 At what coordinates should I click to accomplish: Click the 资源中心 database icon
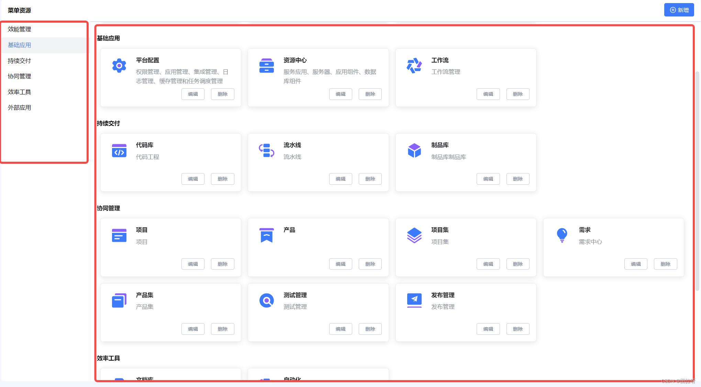coord(266,66)
